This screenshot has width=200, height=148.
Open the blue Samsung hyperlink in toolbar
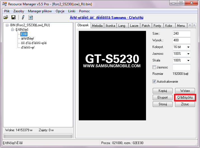107,17
